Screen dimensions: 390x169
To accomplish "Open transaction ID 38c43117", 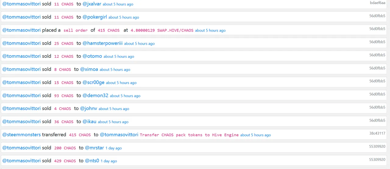I will pos(378,133).
